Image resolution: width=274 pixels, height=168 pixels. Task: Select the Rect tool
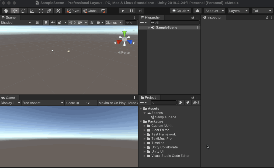coord(40,11)
